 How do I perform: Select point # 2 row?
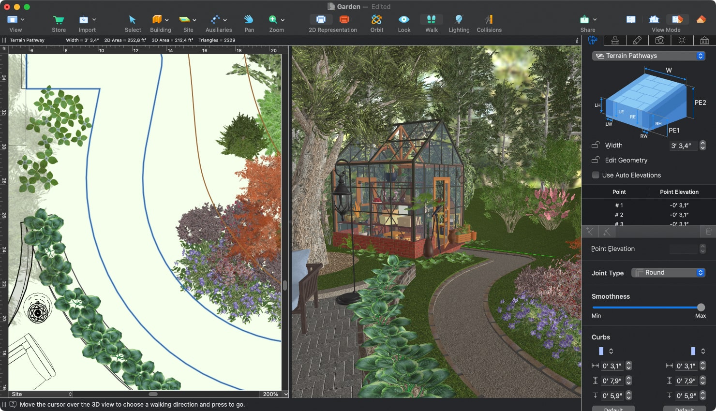(x=649, y=215)
